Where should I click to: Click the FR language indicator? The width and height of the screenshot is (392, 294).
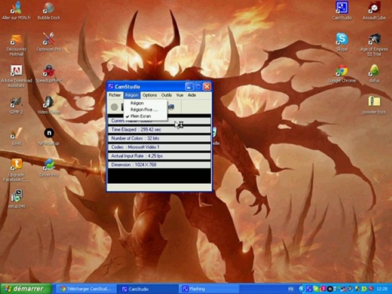pyautogui.click(x=291, y=289)
